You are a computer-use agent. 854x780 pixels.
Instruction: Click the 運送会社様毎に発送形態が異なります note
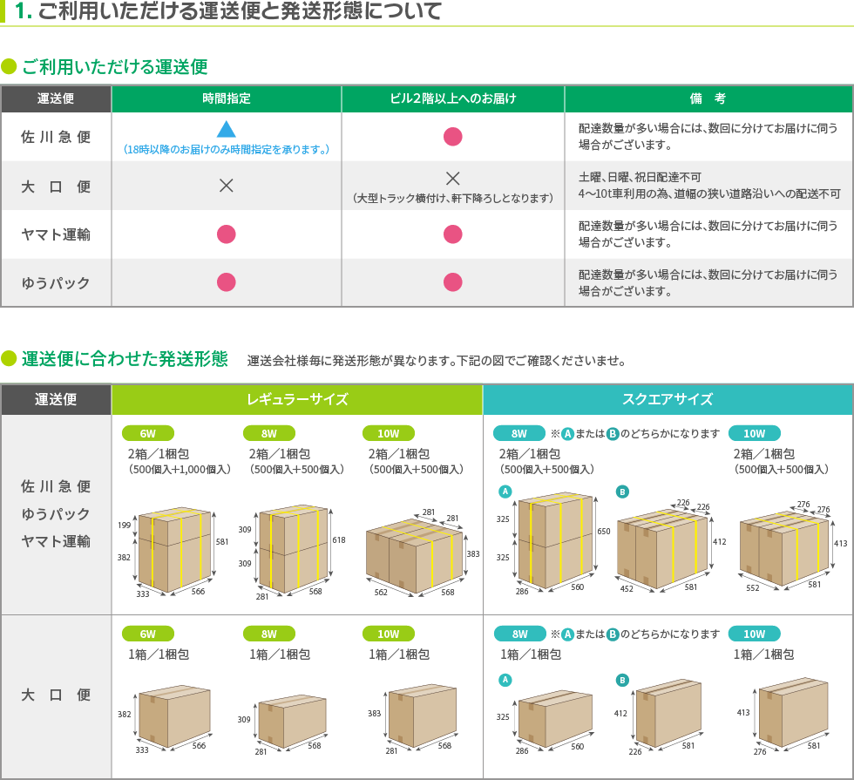[437, 361]
